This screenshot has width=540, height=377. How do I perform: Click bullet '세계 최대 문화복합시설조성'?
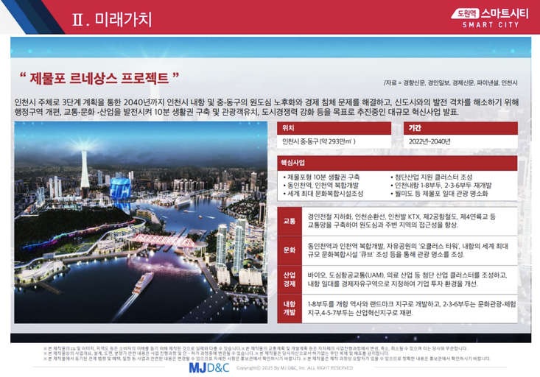pyautogui.click(x=323, y=194)
